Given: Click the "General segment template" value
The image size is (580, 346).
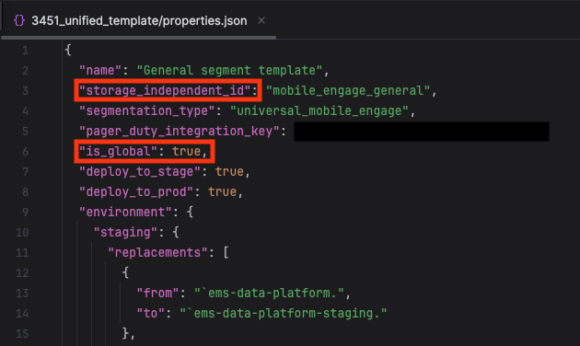Looking at the screenshot, I should [x=229, y=70].
